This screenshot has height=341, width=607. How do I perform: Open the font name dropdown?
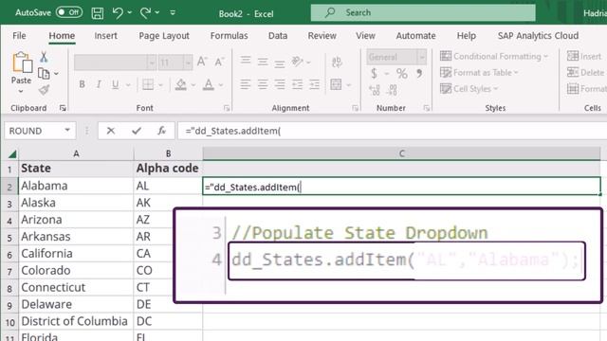click(152, 63)
